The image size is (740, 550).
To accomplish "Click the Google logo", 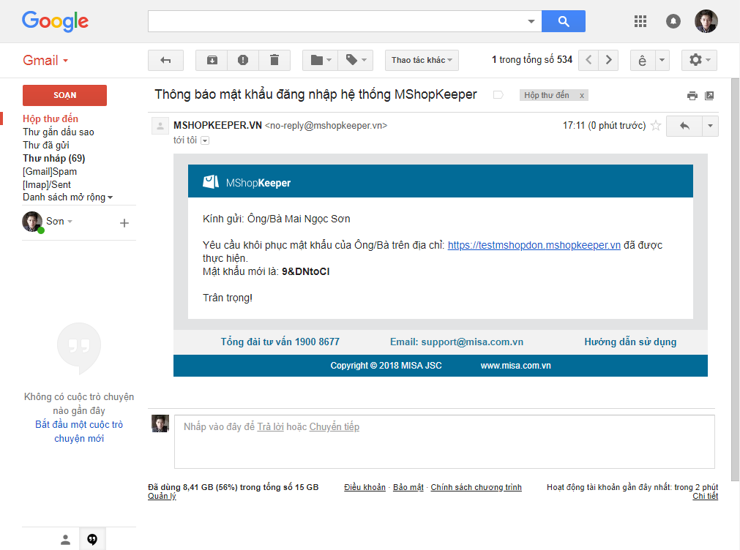I will pyautogui.click(x=55, y=21).
